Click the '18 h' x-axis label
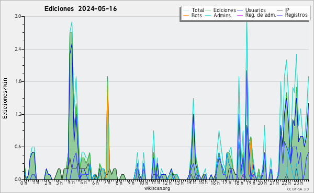Image resolution: width=314 pixels, height=193 pixels. 239,183
